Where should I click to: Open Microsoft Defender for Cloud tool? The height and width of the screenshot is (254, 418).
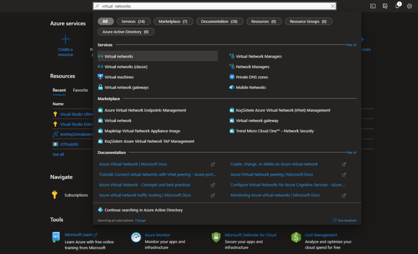(250, 235)
